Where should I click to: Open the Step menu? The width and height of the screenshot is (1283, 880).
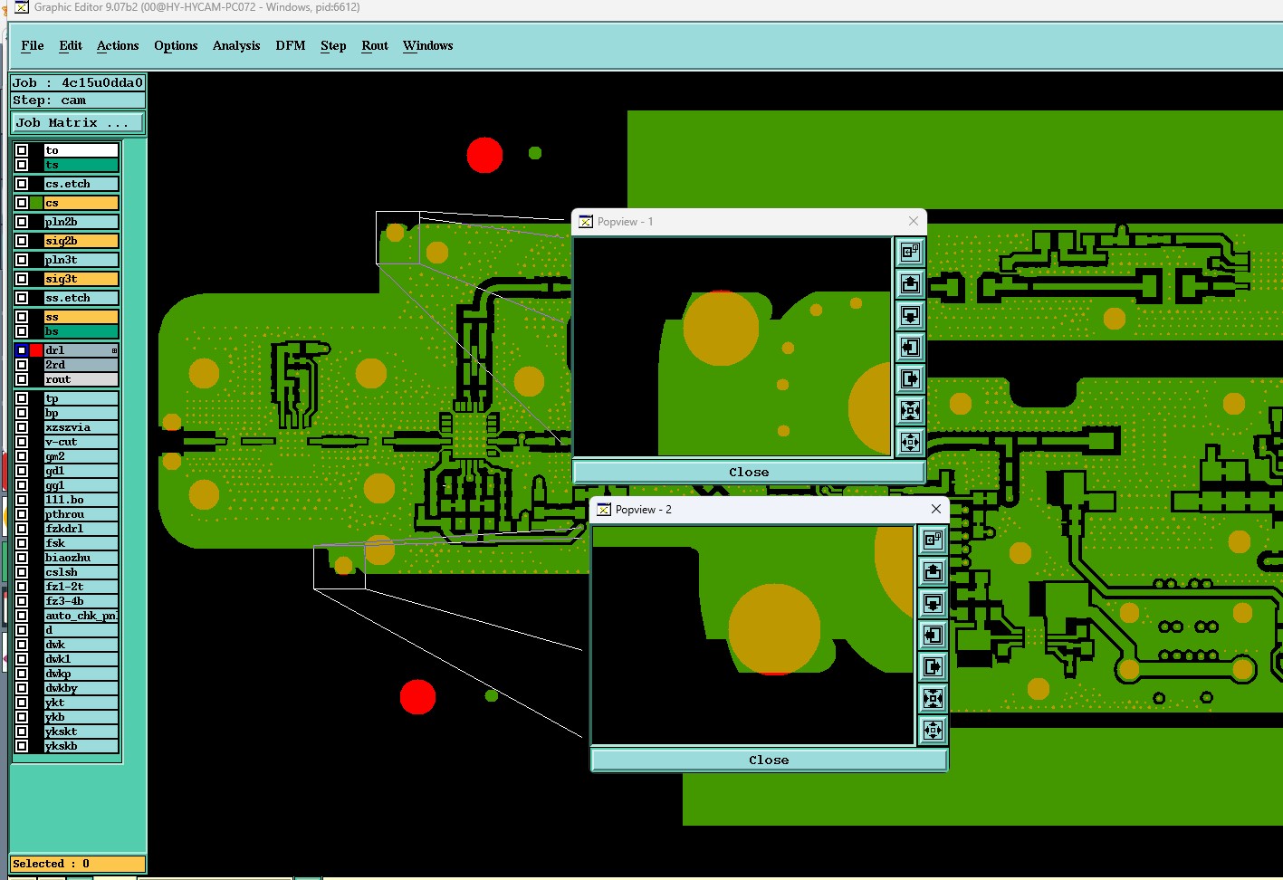(333, 45)
